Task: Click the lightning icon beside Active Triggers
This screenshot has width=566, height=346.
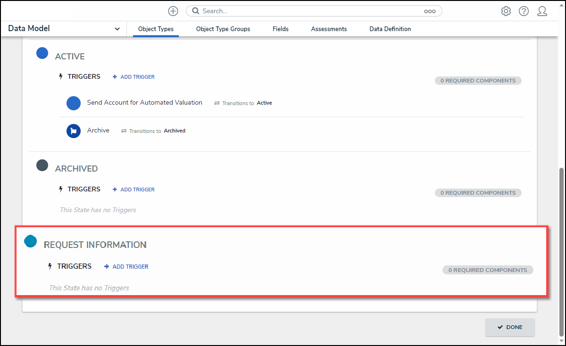Action: (x=61, y=76)
